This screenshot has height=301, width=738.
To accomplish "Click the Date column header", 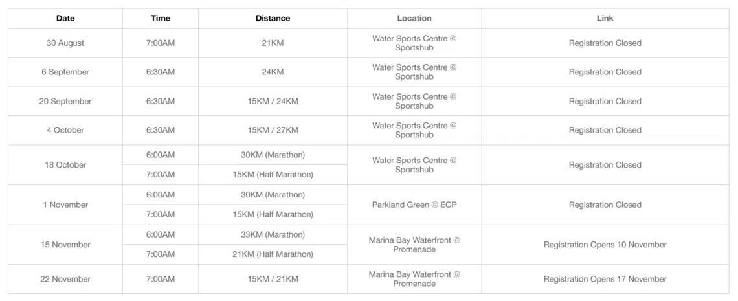I will click(65, 19).
